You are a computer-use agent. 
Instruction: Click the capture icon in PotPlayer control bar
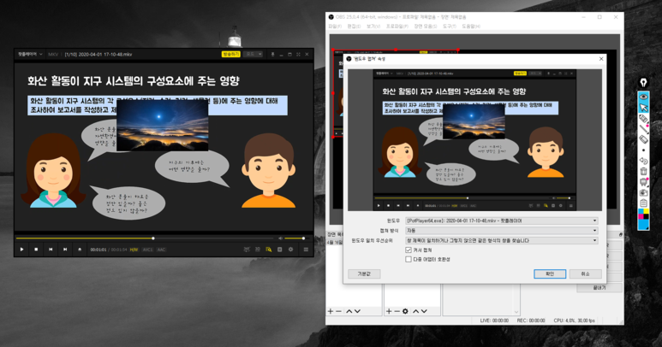pyautogui.click(x=279, y=250)
